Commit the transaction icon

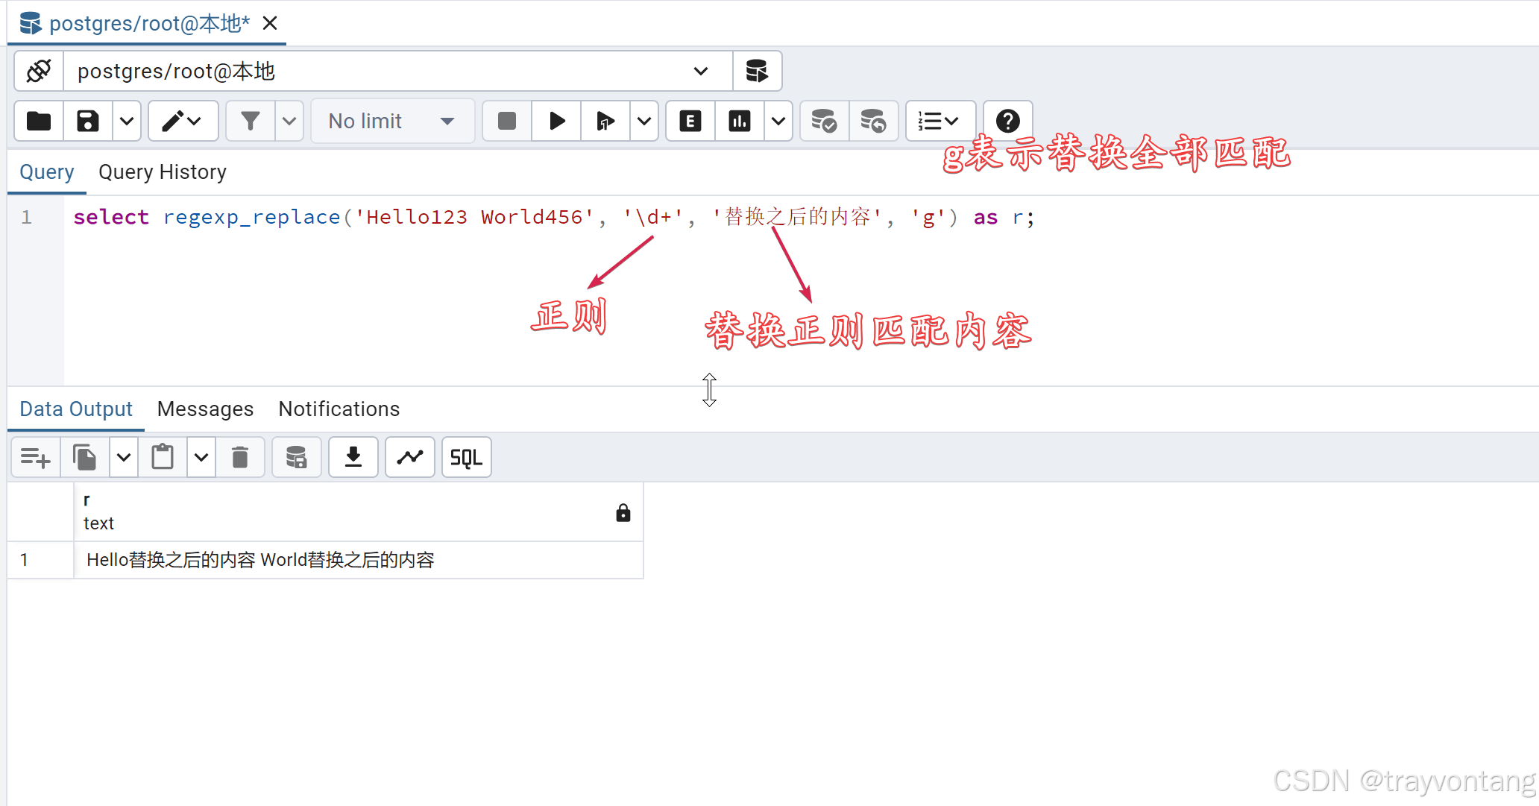(x=824, y=121)
